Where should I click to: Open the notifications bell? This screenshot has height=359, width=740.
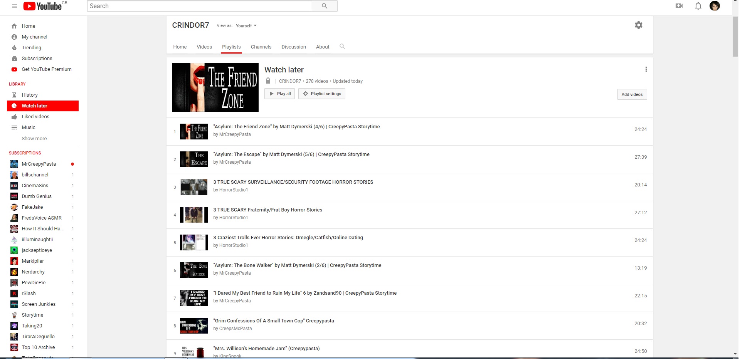coord(698,6)
